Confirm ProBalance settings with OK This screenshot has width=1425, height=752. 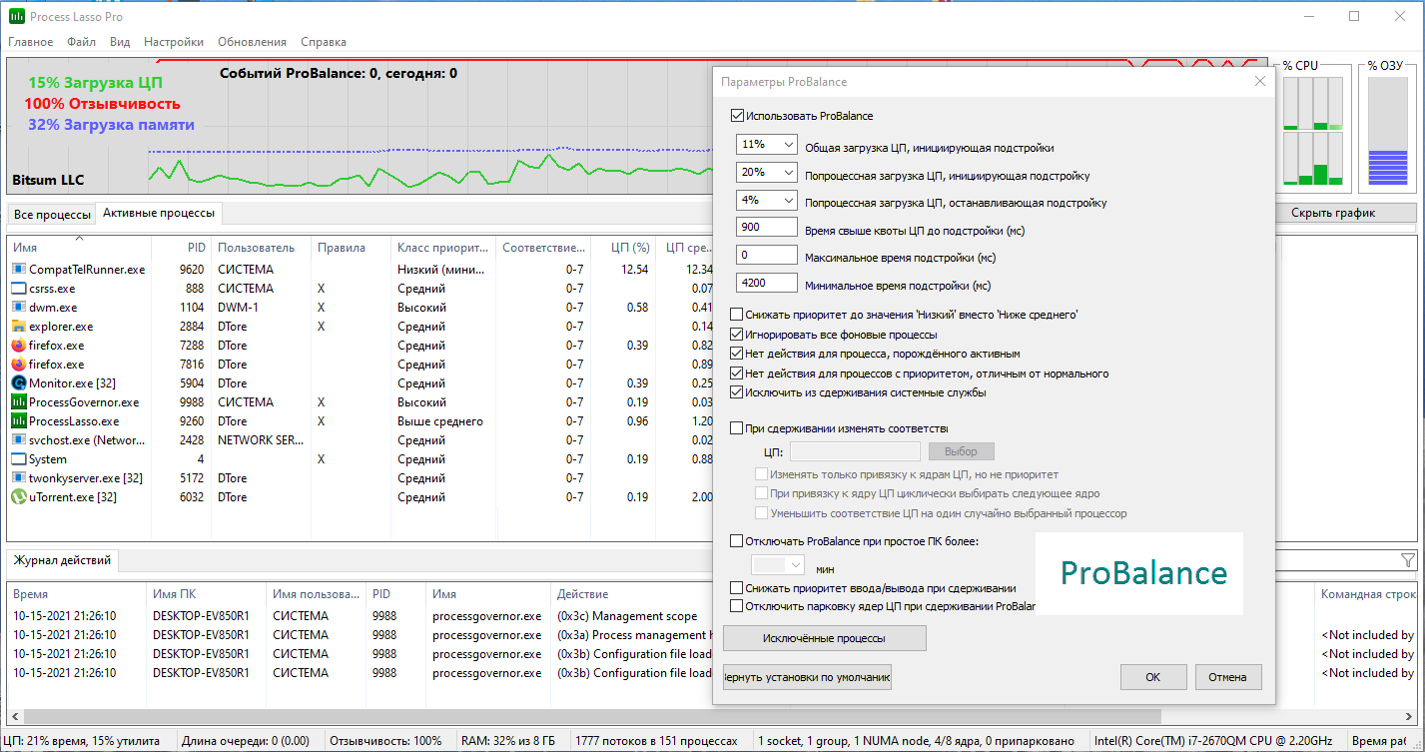pos(1152,677)
